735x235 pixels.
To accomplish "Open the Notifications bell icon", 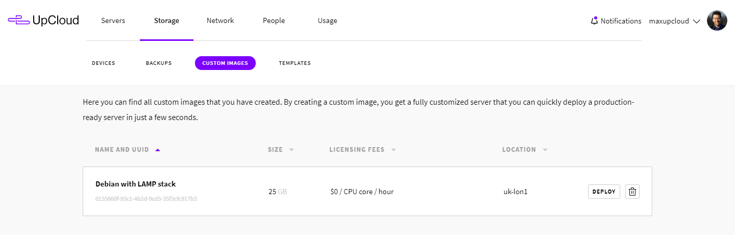I will click(594, 21).
